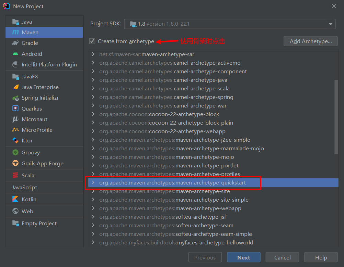Select Maven project type label

click(x=30, y=33)
